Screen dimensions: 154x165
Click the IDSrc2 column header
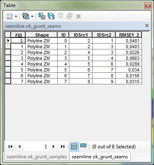(x=104, y=35)
